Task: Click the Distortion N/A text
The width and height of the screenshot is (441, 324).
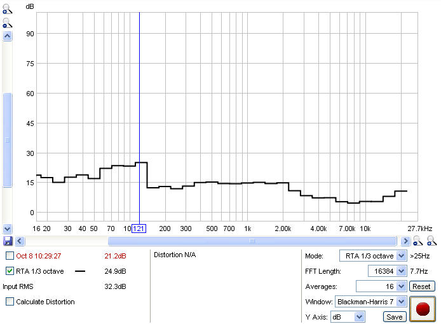Action: [x=175, y=255]
